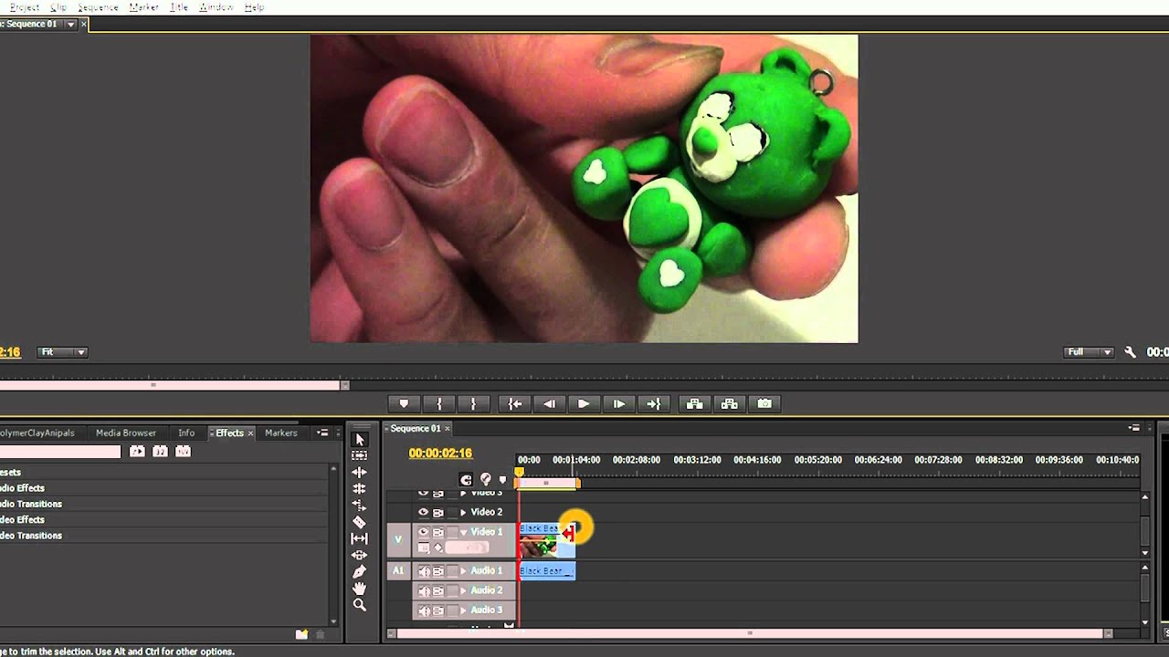Screen dimensions: 1169x657
Task: Select the Zoom magnifier tool
Action: tap(359, 605)
